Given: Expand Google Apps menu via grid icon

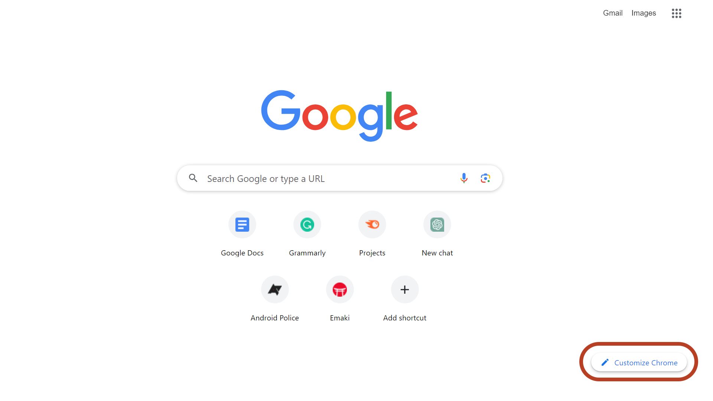Looking at the screenshot, I should tap(677, 13).
